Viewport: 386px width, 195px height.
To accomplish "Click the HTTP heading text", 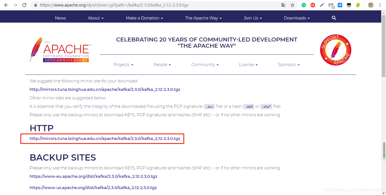I will [x=42, y=128].
